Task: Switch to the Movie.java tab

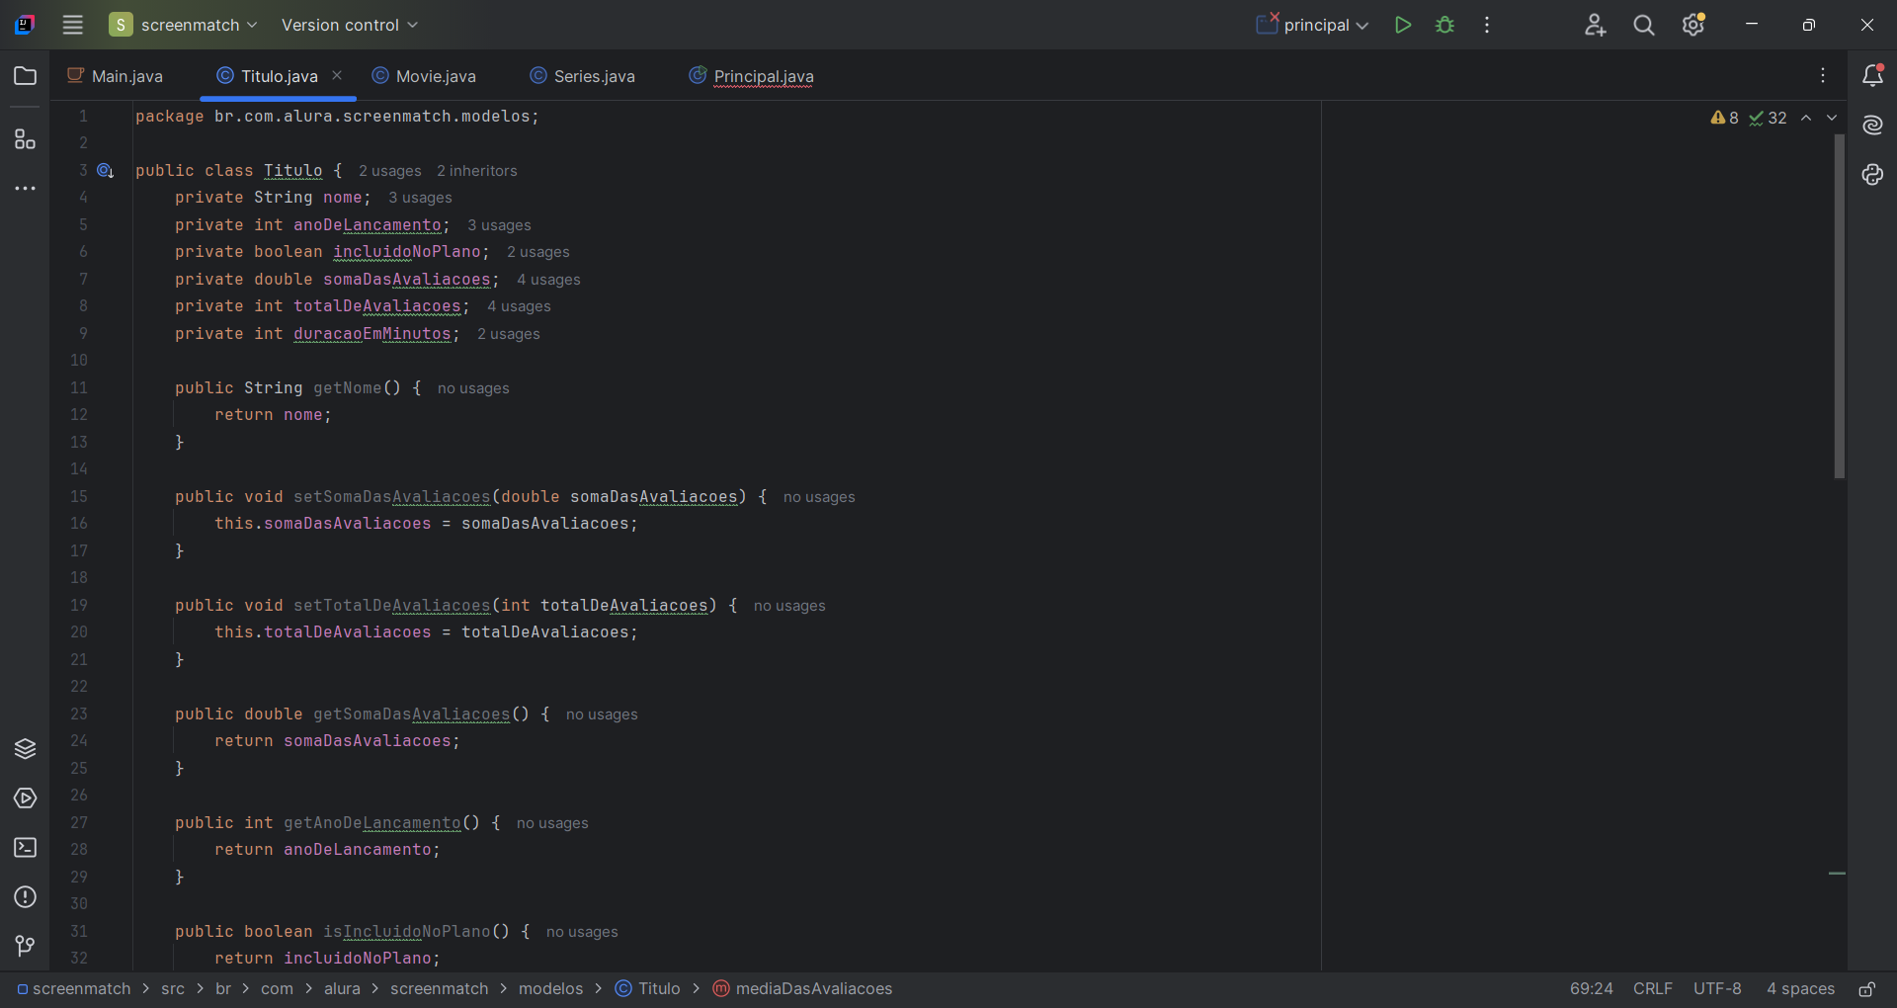Action: 424,76
